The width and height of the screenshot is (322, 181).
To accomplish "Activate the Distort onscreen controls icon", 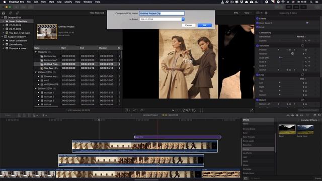I will [302, 100].
